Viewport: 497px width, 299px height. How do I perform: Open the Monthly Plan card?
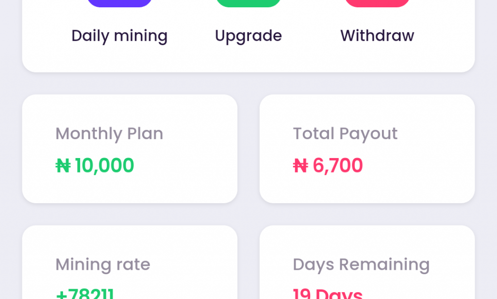129,148
